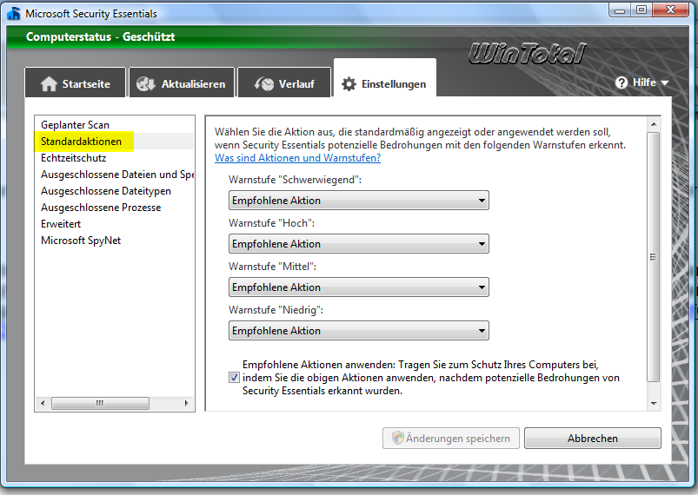
Task: Click the Security Essentials title bar icon
Action: coord(14,13)
